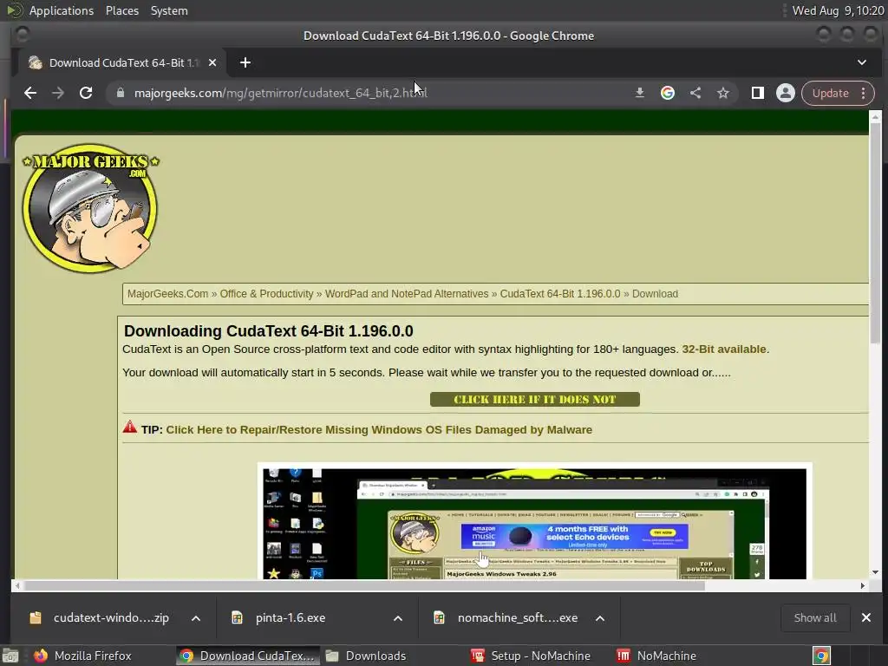Close the Download CudaText tab
The width and height of the screenshot is (888, 666).
pos(212,62)
